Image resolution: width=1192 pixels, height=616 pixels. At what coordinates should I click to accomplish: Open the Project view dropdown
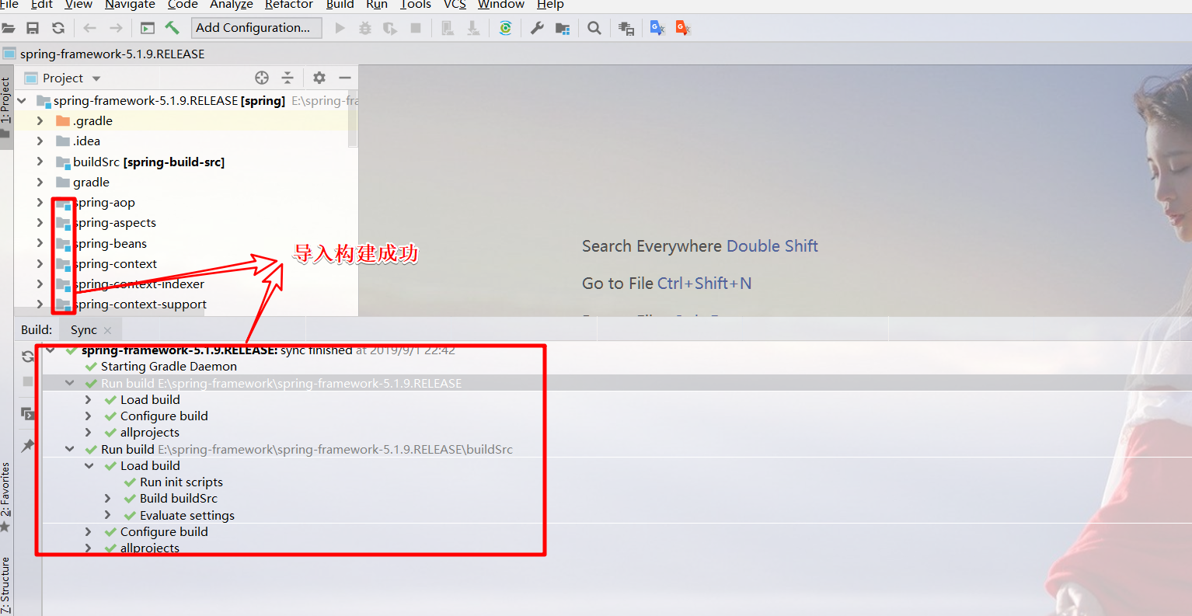pos(96,78)
